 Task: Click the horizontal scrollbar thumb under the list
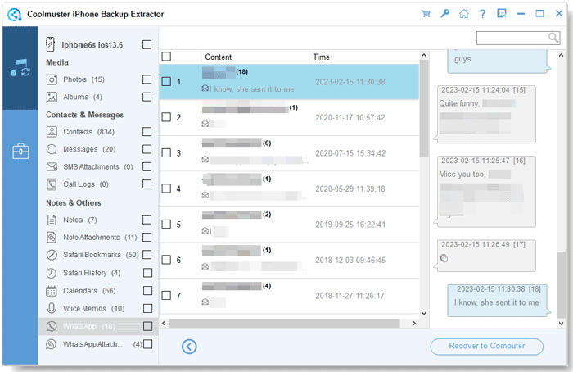(x=284, y=324)
